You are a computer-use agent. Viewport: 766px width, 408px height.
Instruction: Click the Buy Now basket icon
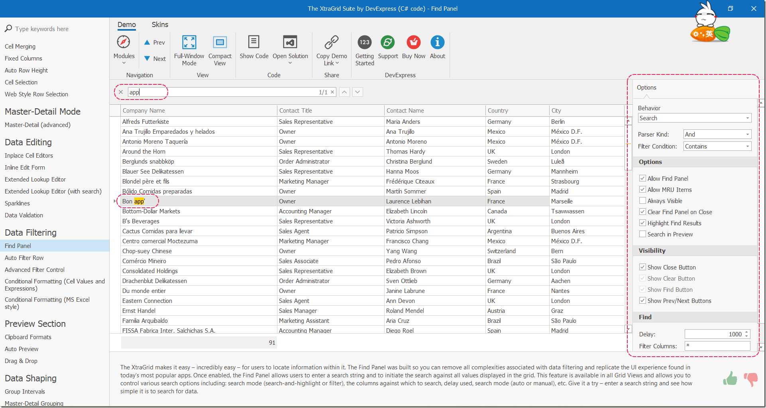tap(414, 42)
